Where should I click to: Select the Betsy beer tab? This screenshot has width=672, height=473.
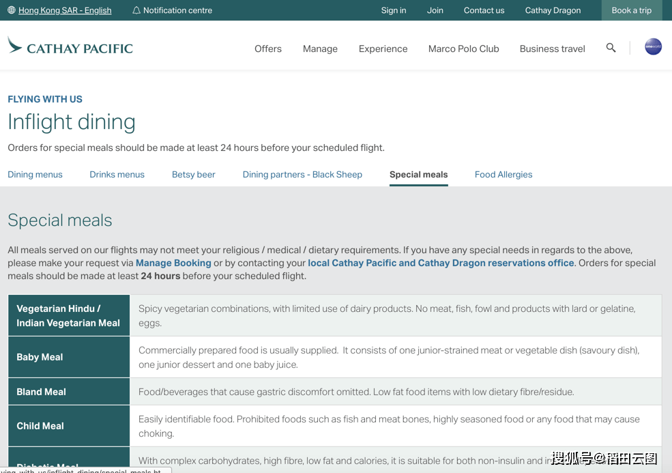coord(194,175)
